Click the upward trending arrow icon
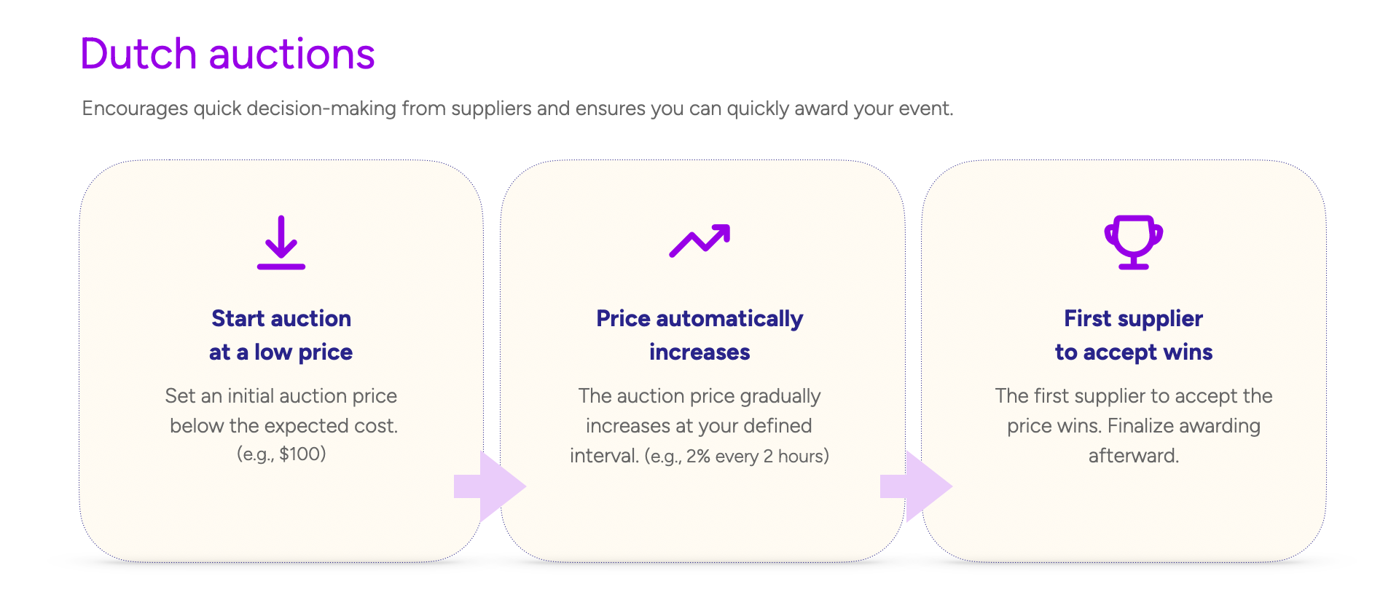This screenshot has height=600, width=1399. point(699,241)
